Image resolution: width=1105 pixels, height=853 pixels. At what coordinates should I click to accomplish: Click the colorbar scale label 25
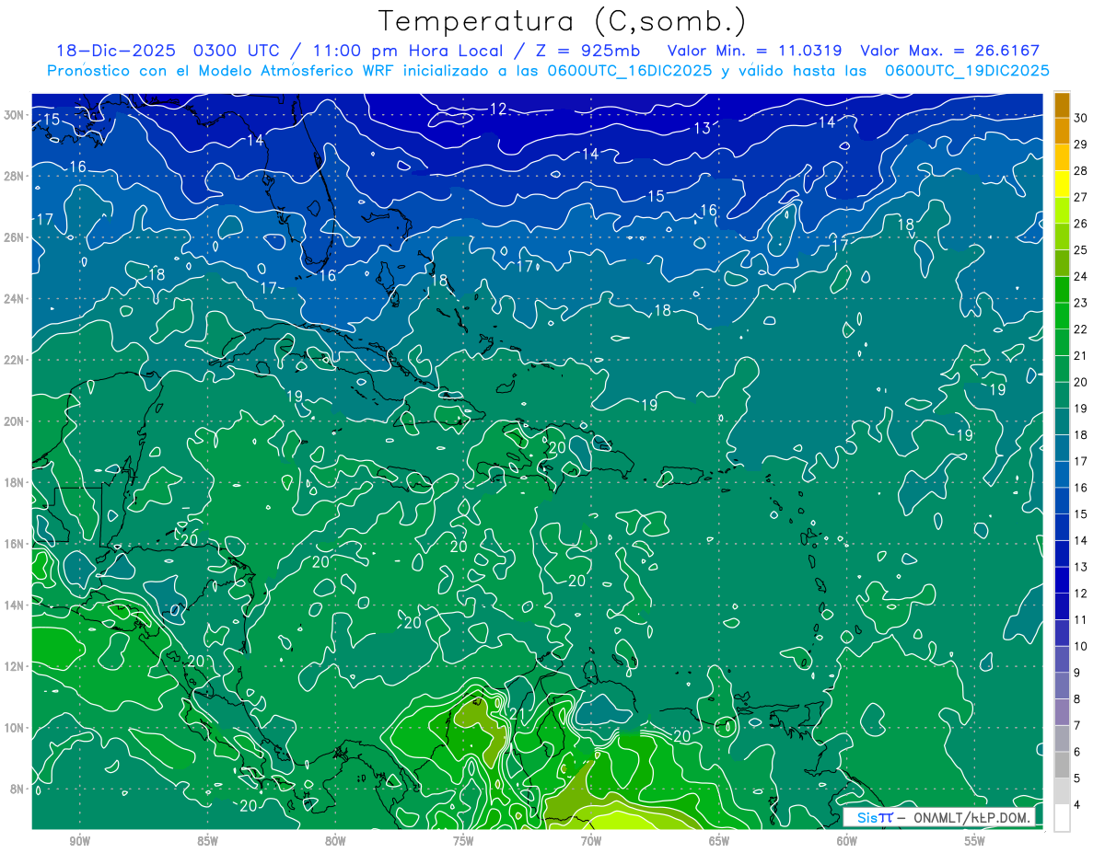1081,249
